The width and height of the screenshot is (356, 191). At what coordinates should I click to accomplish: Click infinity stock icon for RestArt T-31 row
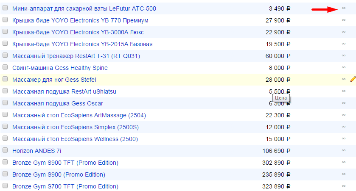[x=344, y=55]
